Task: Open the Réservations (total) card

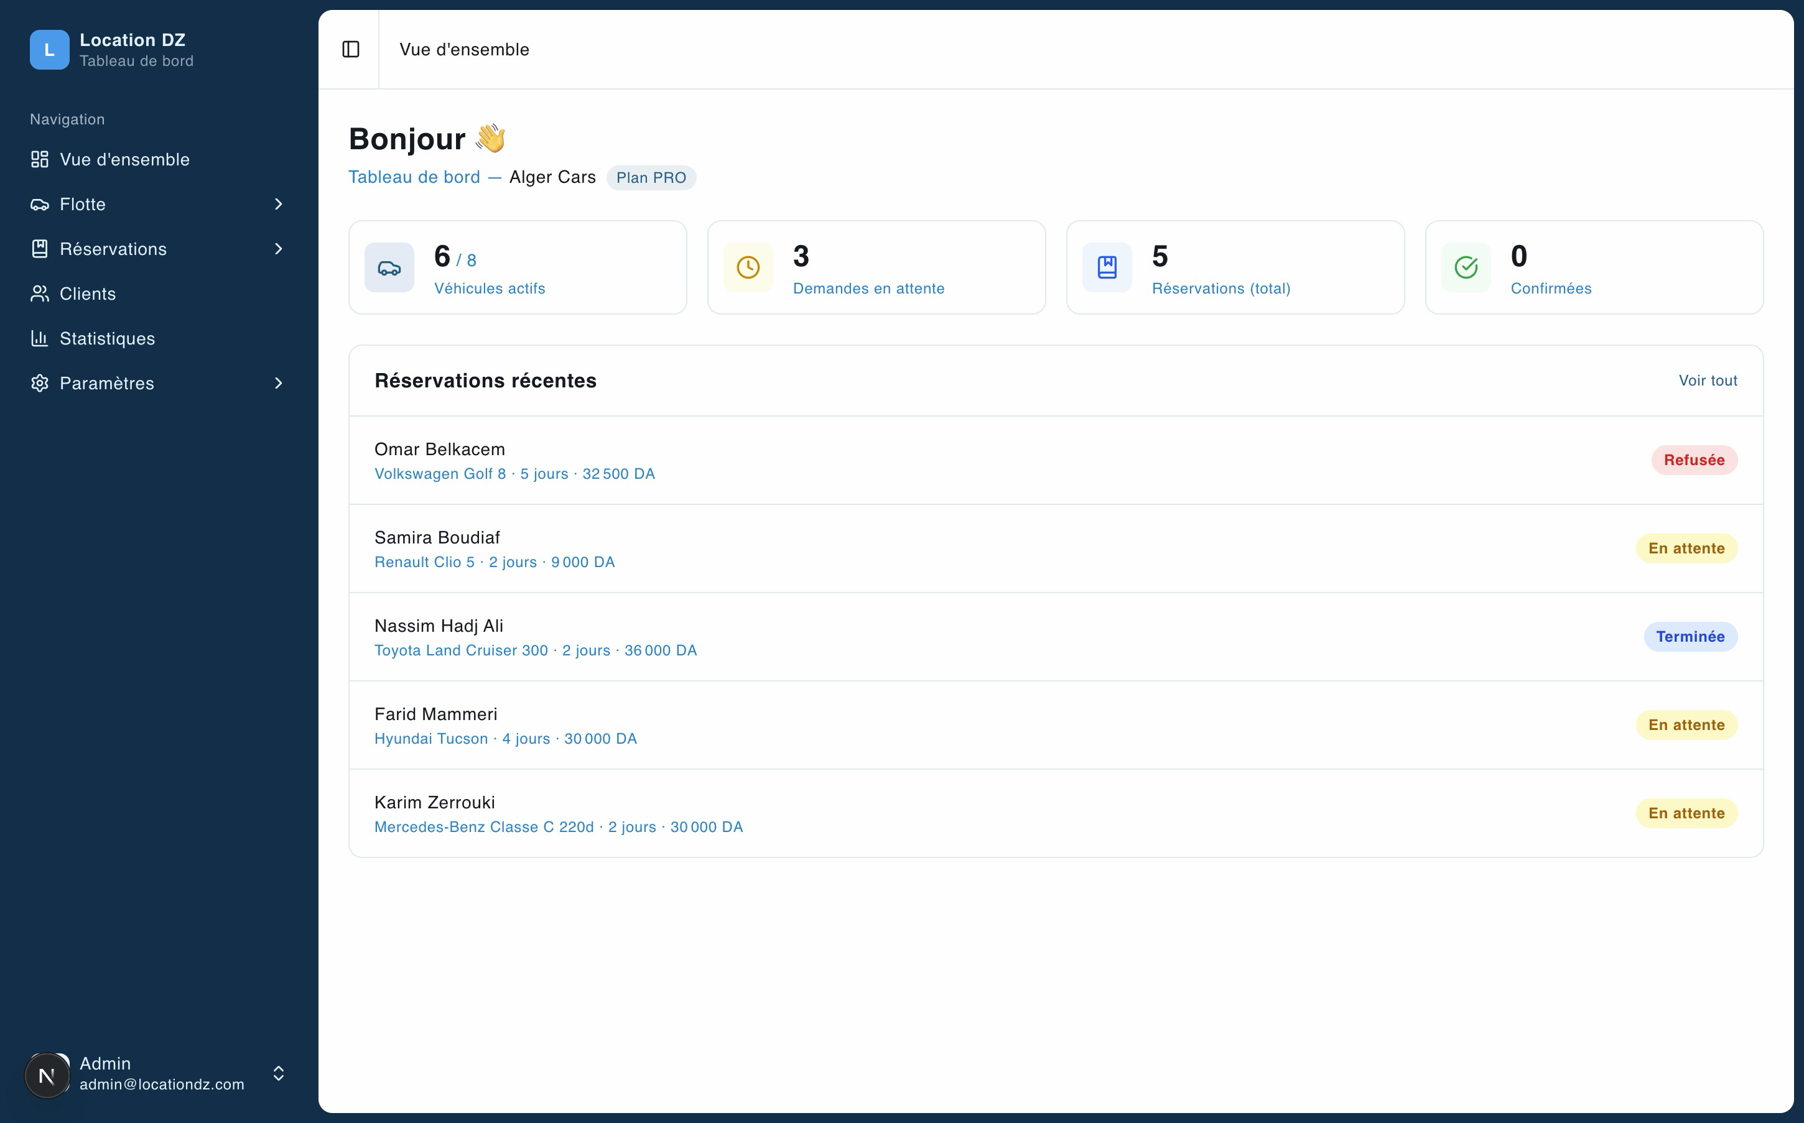Action: pyautogui.click(x=1235, y=267)
